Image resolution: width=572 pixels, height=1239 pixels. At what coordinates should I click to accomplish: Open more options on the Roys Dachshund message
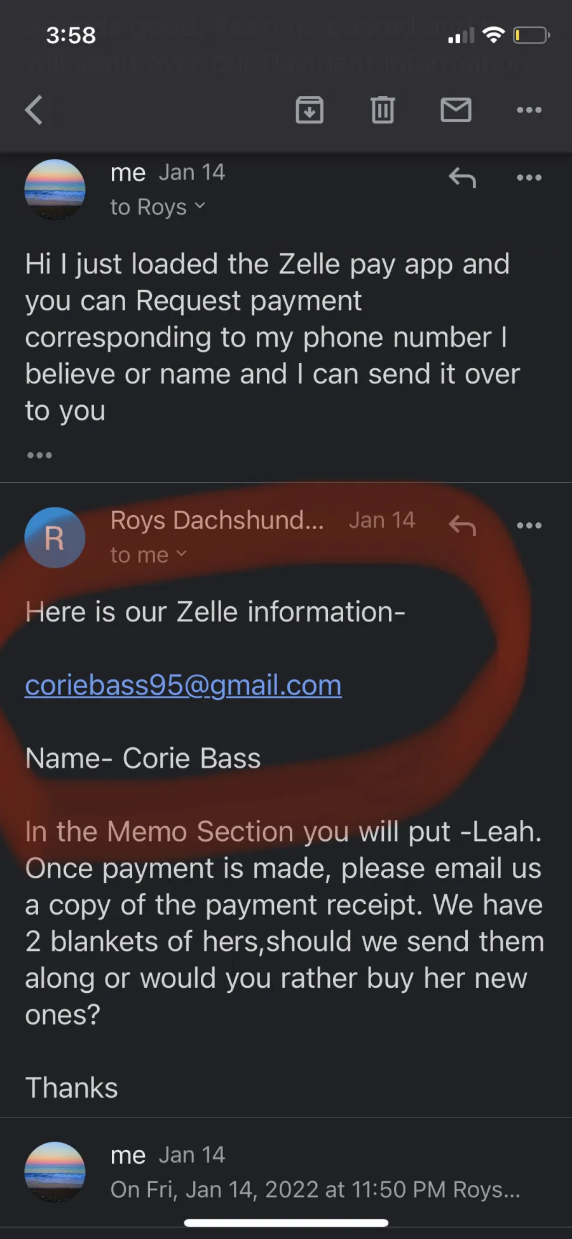529,525
